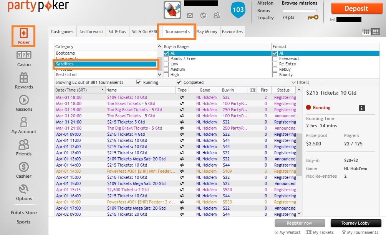
Task: Open the Play Money tab
Action: click(x=207, y=32)
